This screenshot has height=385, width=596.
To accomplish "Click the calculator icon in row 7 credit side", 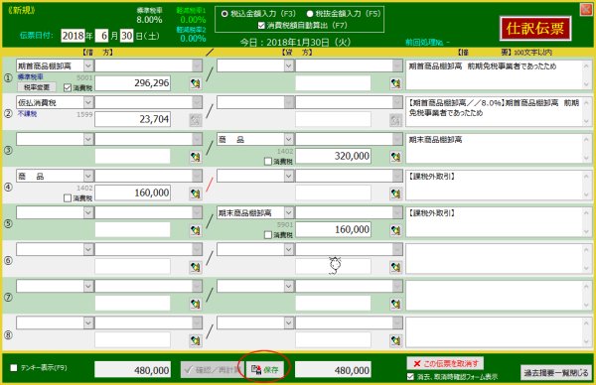I will tap(395, 304).
